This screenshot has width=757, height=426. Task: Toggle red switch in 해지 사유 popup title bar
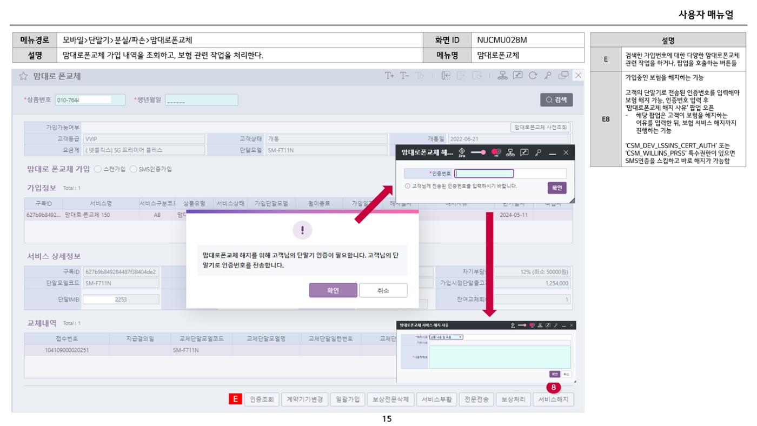532,325
